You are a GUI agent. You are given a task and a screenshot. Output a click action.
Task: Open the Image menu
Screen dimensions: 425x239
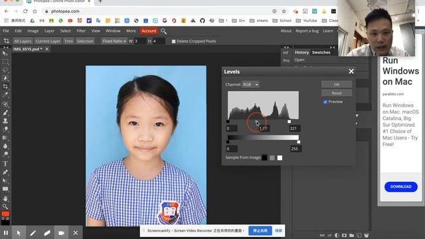pos(33,31)
